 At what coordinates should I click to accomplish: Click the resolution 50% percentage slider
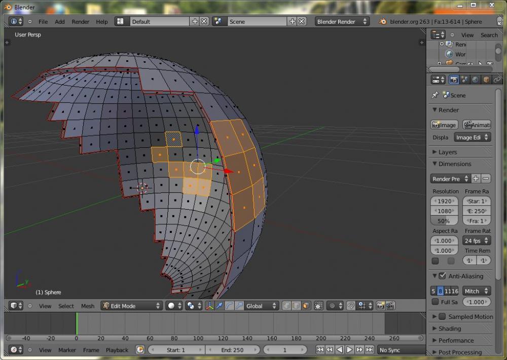click(x=444, y=221)
